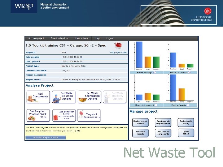Open Set Waste Reduction Actions

(63, 97)
